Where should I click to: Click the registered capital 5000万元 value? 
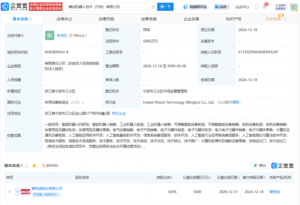coord(150,41)
